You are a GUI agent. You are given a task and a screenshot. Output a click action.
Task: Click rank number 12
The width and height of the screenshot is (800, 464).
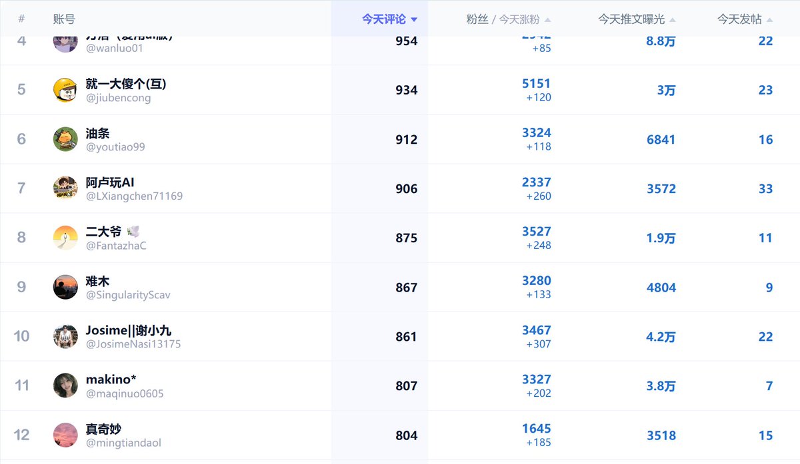pos(22,435)
